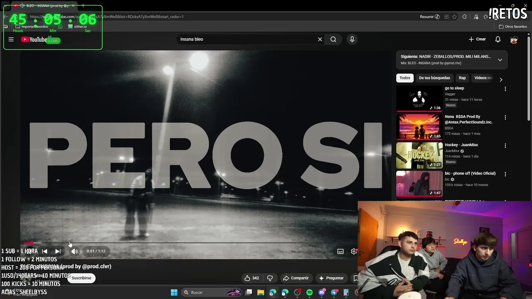Expand the Siguiente mix playlist panel

(500, 60)
